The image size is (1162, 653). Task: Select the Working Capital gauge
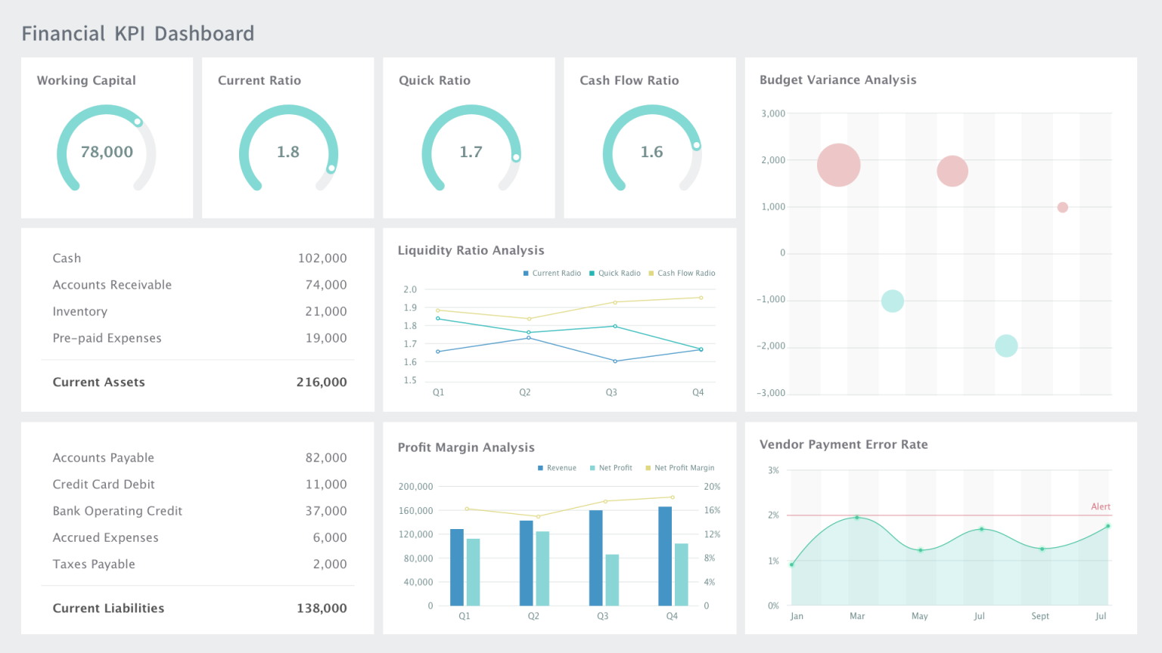point(106,150)
